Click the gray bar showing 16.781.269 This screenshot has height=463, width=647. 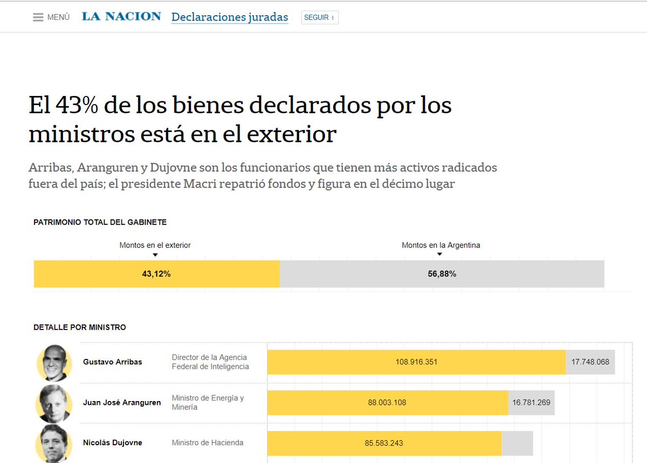(532, 402)
